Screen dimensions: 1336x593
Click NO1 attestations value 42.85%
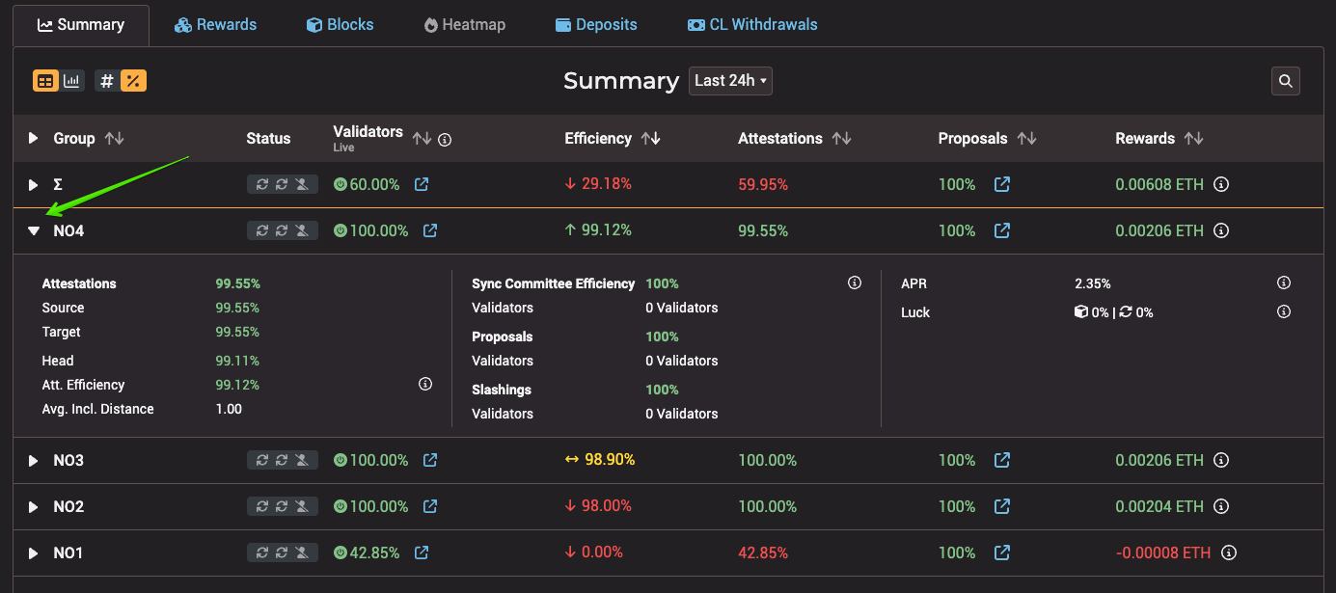pos(763,553)
